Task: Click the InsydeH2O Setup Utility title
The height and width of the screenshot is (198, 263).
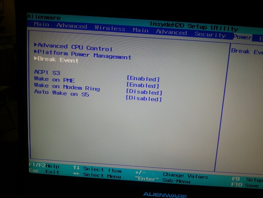Action: (193, 26)
